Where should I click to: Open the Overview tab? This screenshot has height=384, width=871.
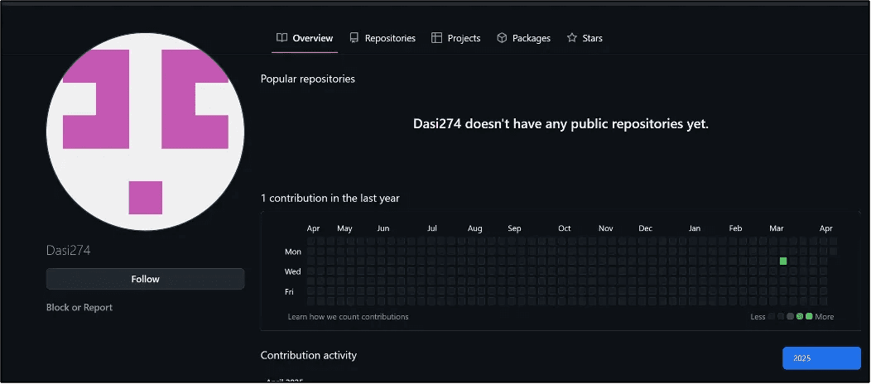tap(305, 38)
